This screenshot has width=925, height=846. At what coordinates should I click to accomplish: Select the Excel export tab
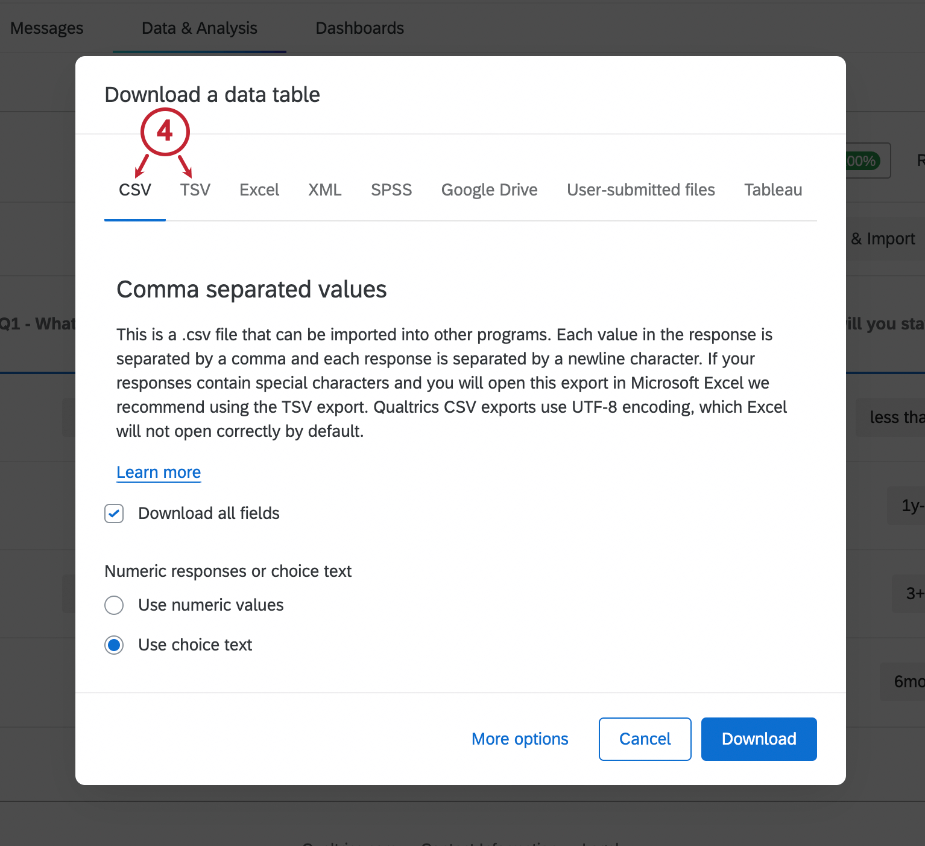click(x=259, y=190)
